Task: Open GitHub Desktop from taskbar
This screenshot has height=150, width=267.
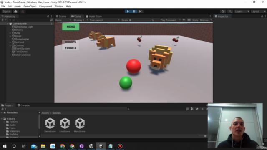Action: pos(82,146)
